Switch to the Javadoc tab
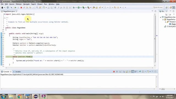Image resolution: width=176 pixels, height=99 pixels. [x=17, y=71]
